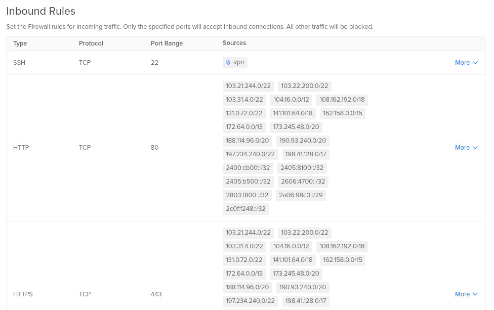The width and height of the screenshot is (494, 310).
Task: Click the vpn tag icon in the SSH row
Action: tap(228, 62)
